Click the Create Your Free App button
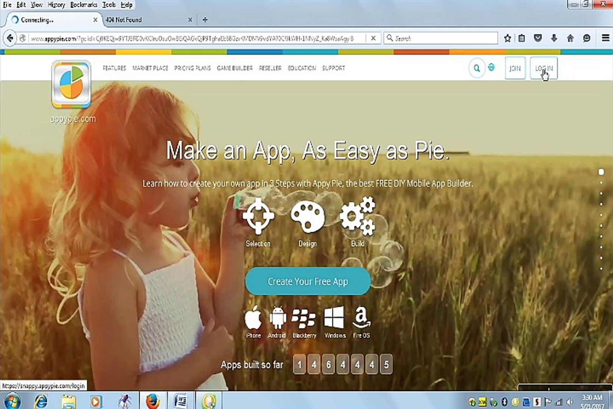Screen dimensions: 613x409 (x=308, y=281)
